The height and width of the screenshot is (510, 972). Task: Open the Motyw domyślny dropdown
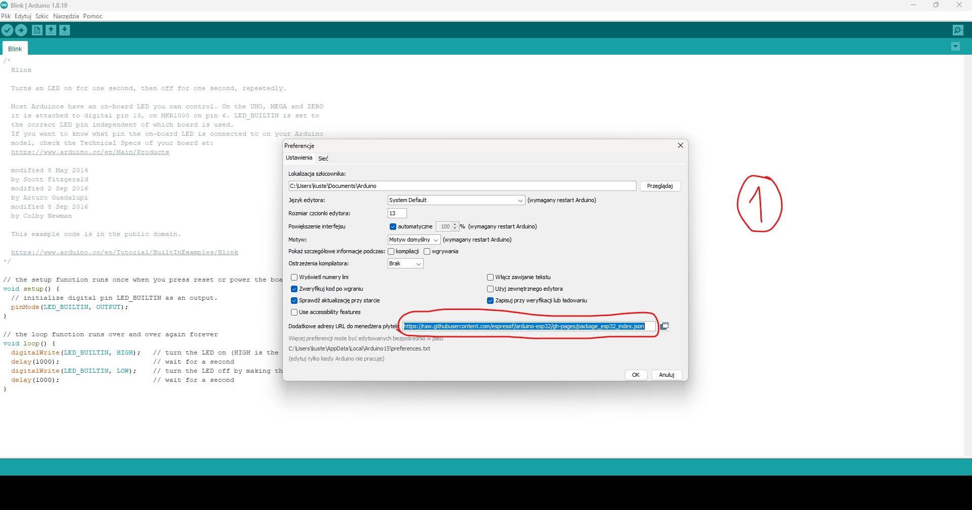pos(414,240)
